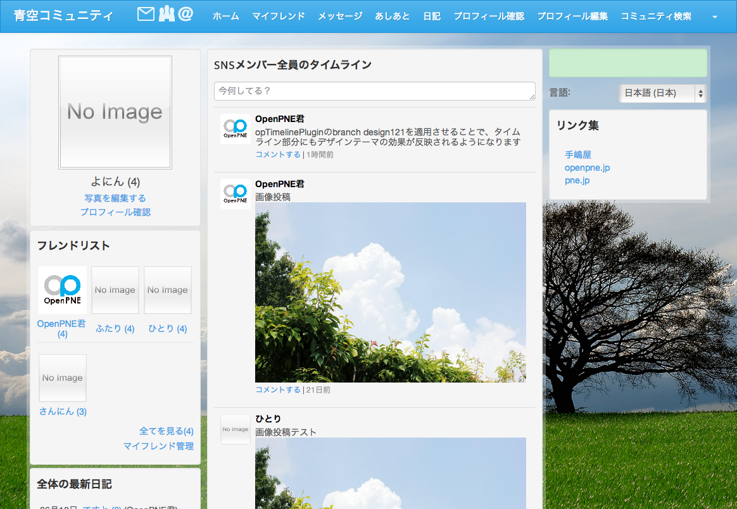Screen dimensions: 737x509
Task: Click ひとり's No Image avatar in timeline
Action: 236,429
